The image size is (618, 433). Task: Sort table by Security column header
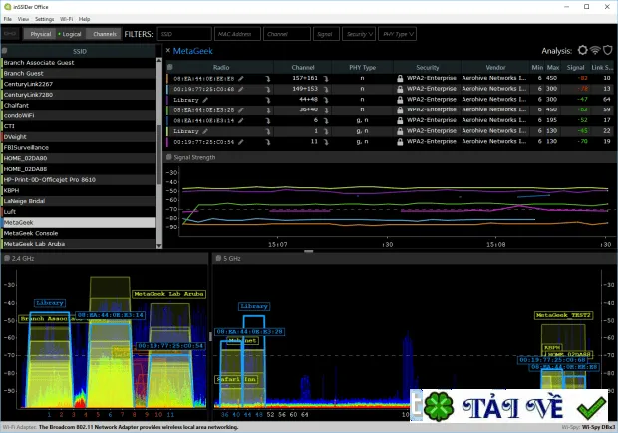(x=428, y=68)
